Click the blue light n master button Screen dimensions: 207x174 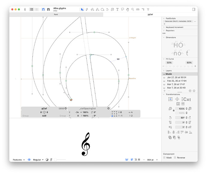coord(43,9)
